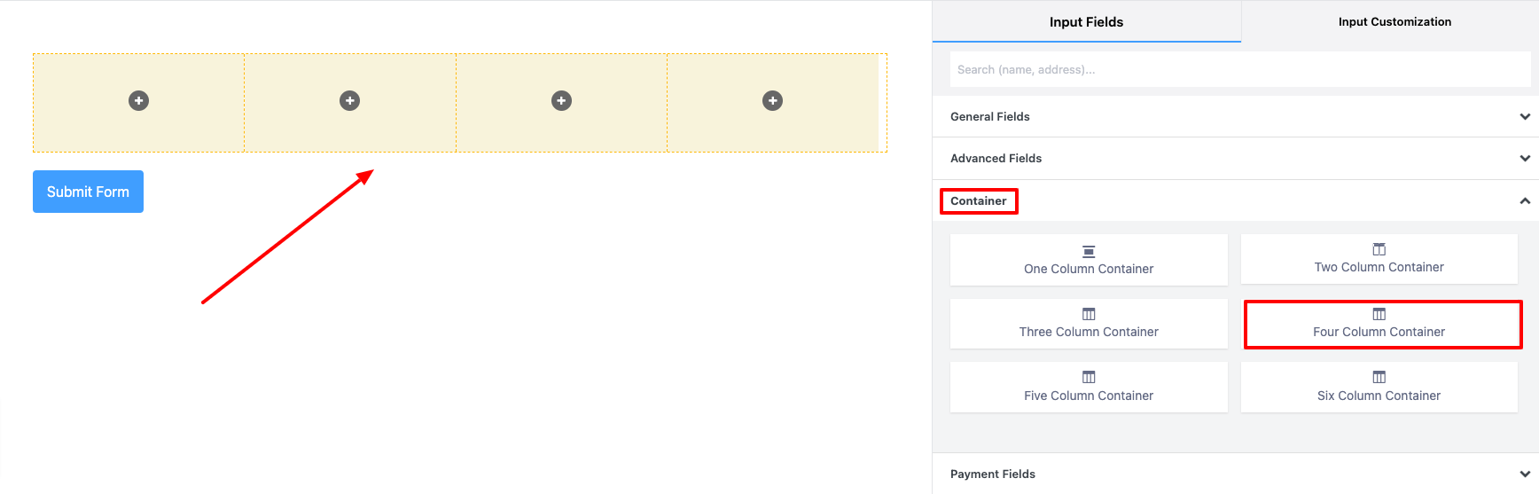Switch to the Input Fields tab
The height and width of the screenshot is (494, 1539).
pyautogui.click(x=1087, y=21)
